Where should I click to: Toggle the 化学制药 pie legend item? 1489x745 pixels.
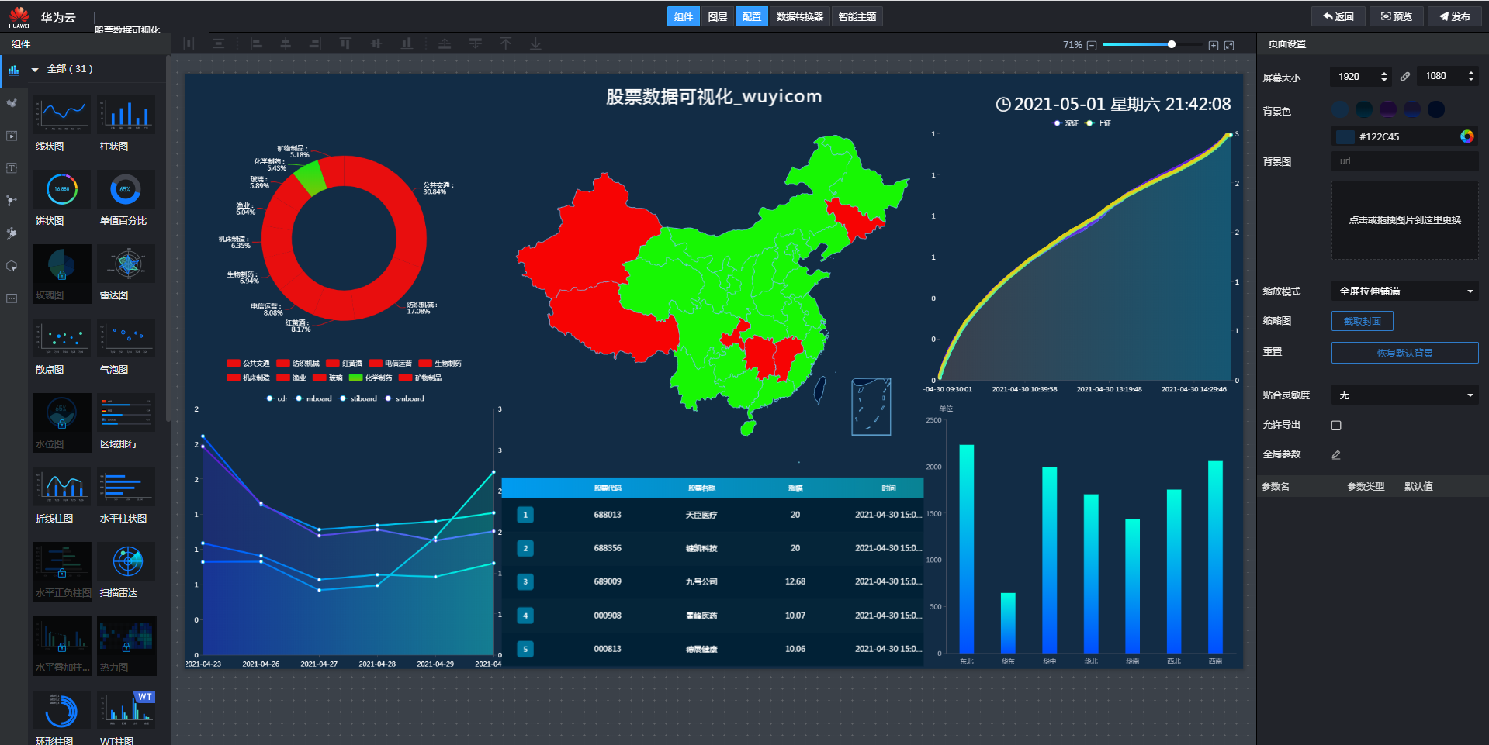pyautogui.click(x=371, y=378)
